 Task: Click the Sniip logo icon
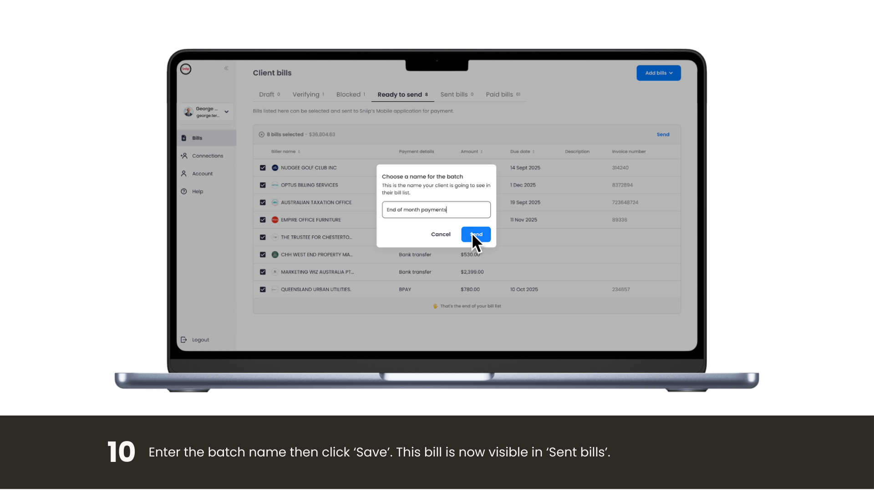point(186,69)
